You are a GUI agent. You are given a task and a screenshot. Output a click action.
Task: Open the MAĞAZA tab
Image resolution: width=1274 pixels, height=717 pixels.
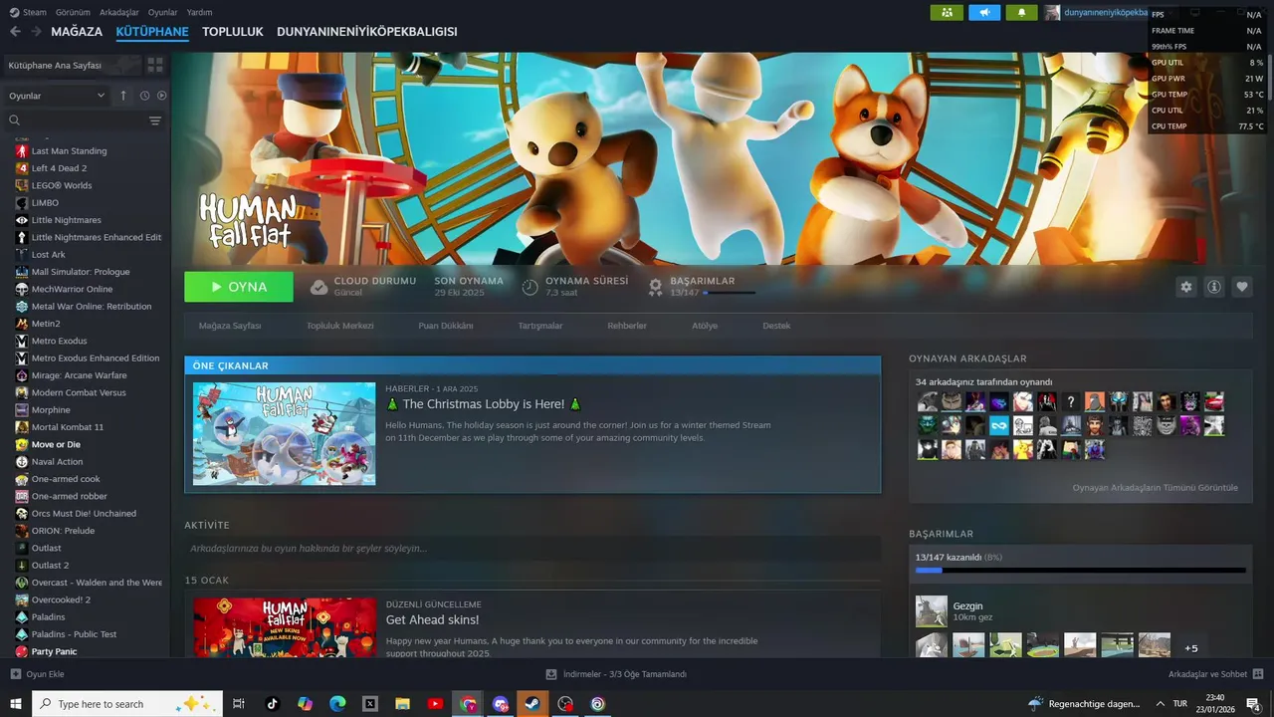[x=77, y=32]
